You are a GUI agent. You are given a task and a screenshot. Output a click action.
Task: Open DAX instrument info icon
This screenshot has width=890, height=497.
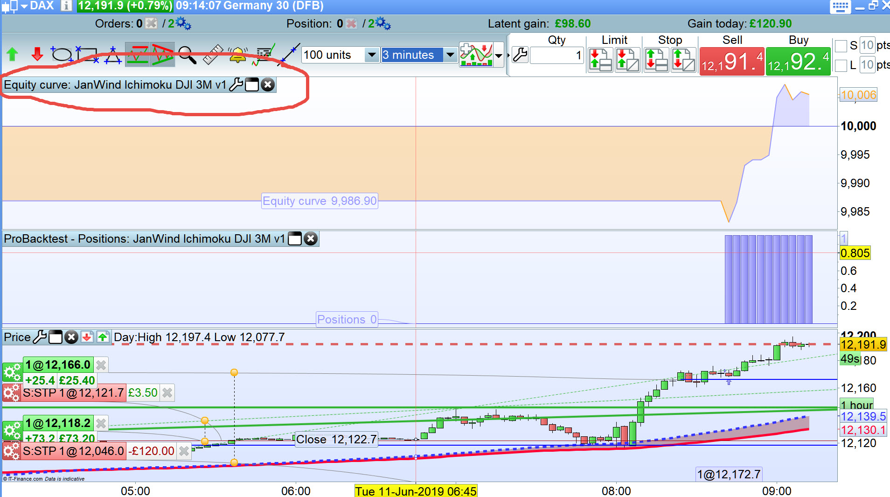(66, 6)
